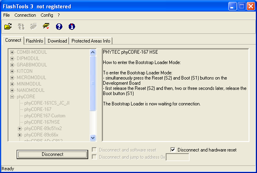Switch to the Download tab

coord(57,41)
